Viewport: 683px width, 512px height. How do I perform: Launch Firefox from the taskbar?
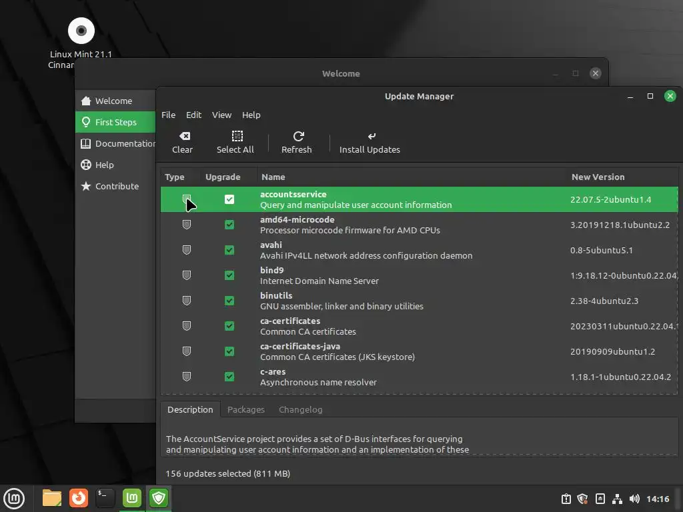[x=79, y=498]
